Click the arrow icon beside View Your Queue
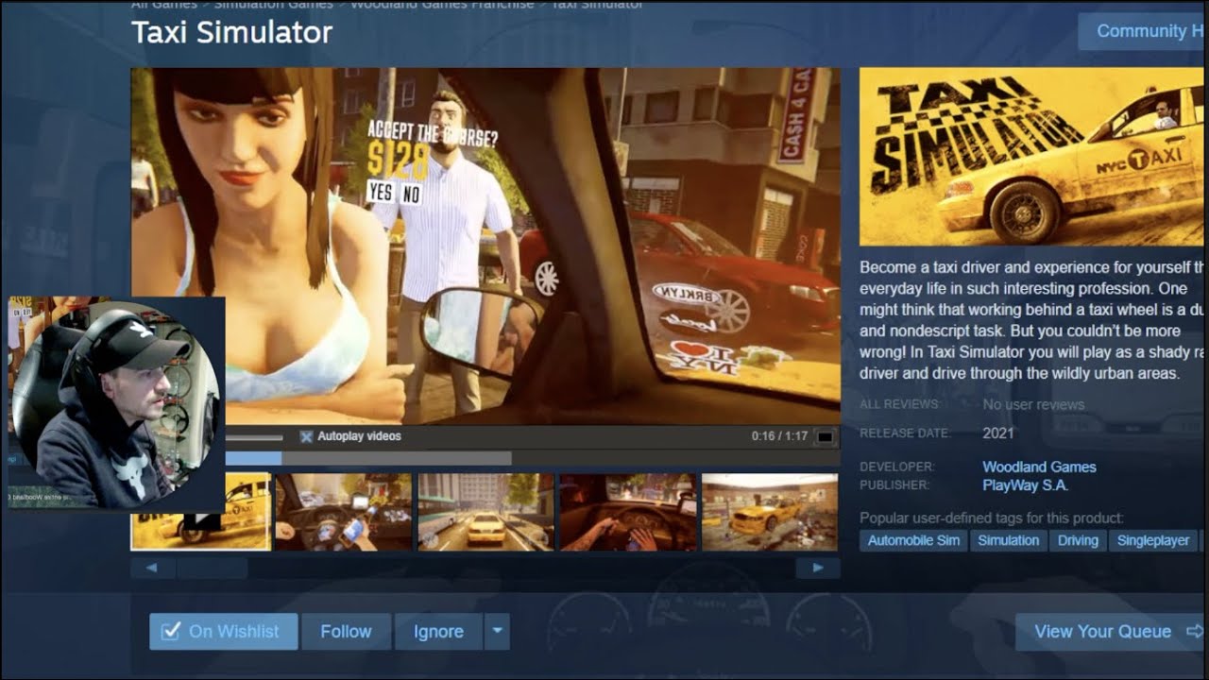This screenshot has height=680, width=1209. (x=1195, y=631)
